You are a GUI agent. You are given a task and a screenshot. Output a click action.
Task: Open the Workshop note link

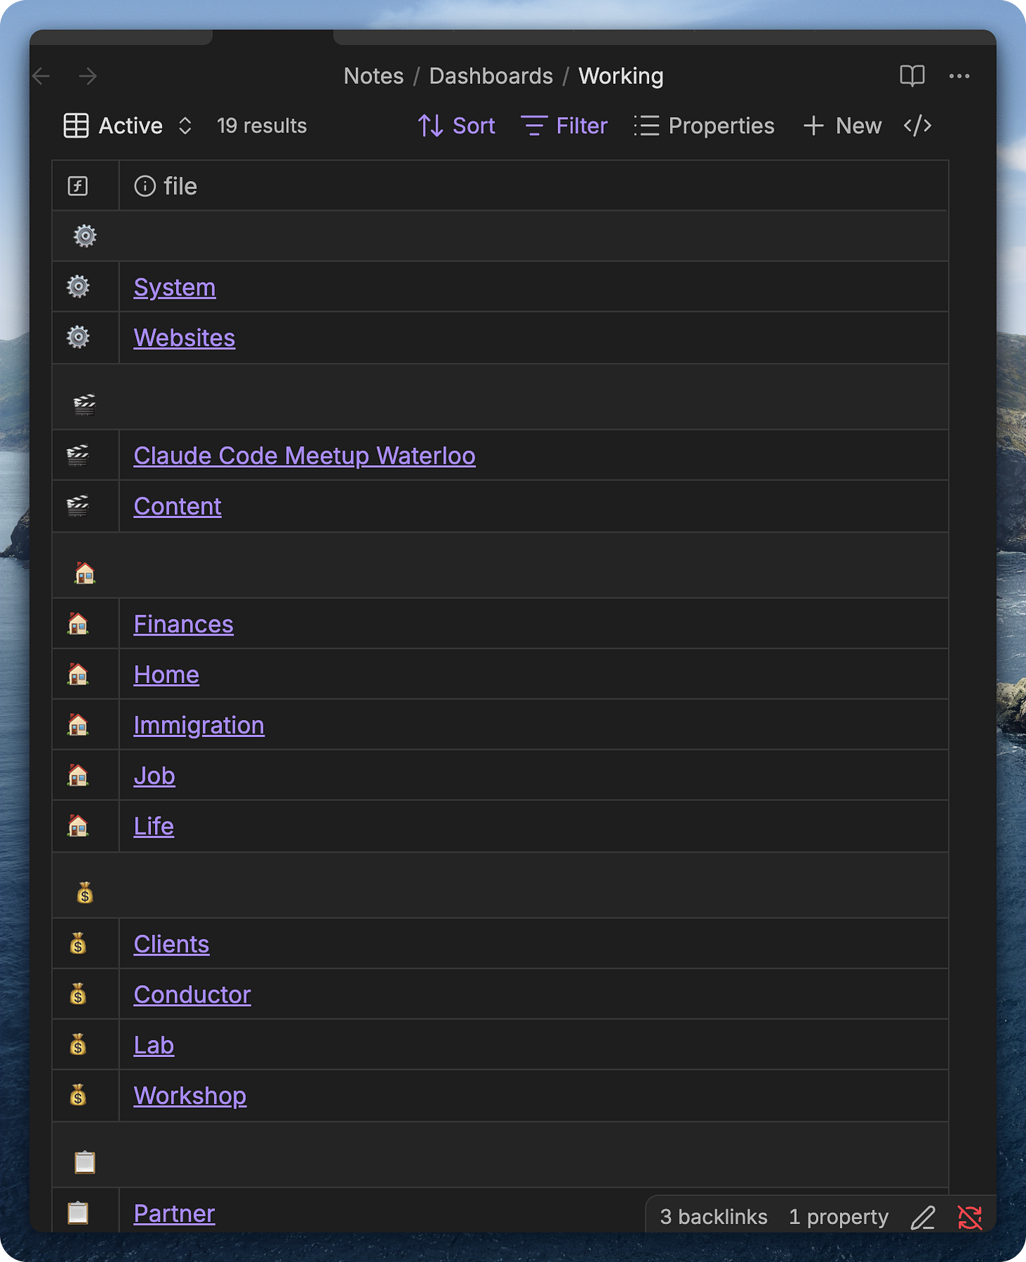[x=190, y=1096]
